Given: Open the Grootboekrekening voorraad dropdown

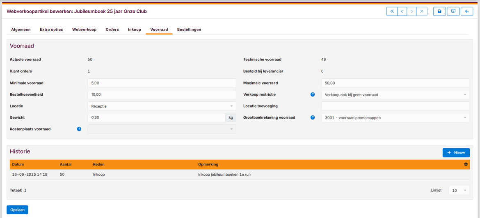Looking at the screenshot, I should pos(395,118).
